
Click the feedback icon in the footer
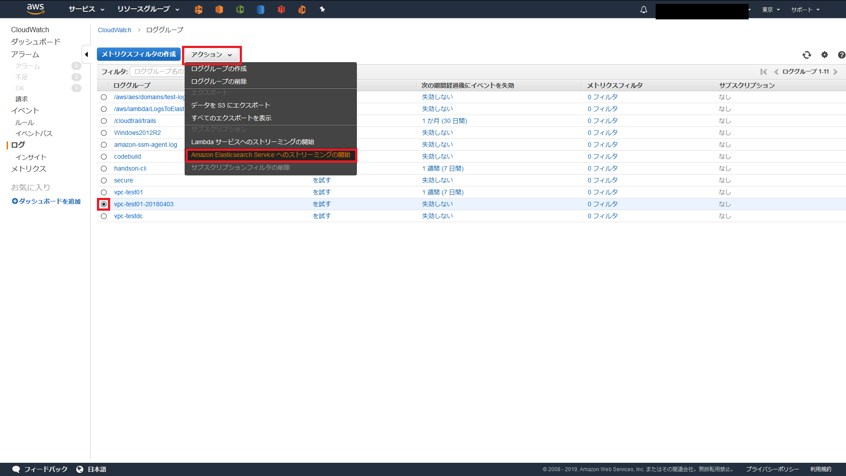pyautogui.click(x=16, y=469)
